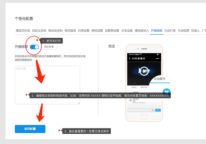Image resolution: width=206 pixels, height=144 pixels.
Task: Turn off the 开播提醒 toggle switch
Action: pyautogui.click(x=34, y=47)
